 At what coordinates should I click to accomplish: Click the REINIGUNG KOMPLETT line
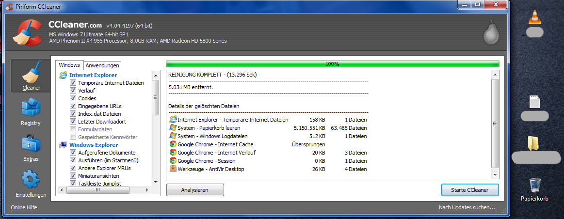(212, 75)
